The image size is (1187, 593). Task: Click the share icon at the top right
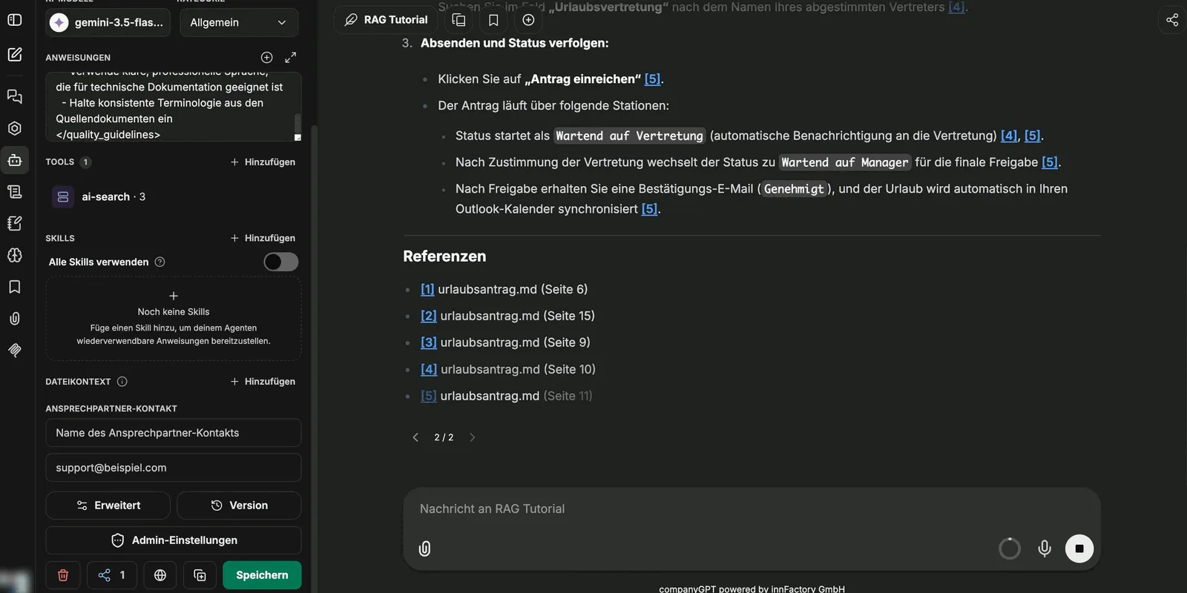point(1172,20)
